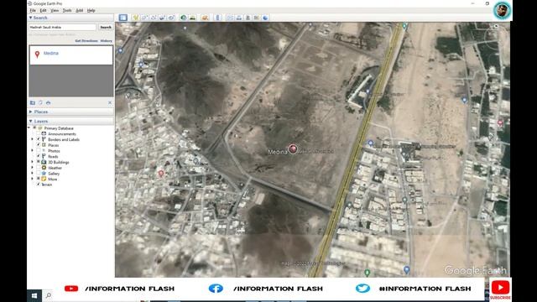Add a placemark with the yellow pushpin tool

tap(135, 18)
